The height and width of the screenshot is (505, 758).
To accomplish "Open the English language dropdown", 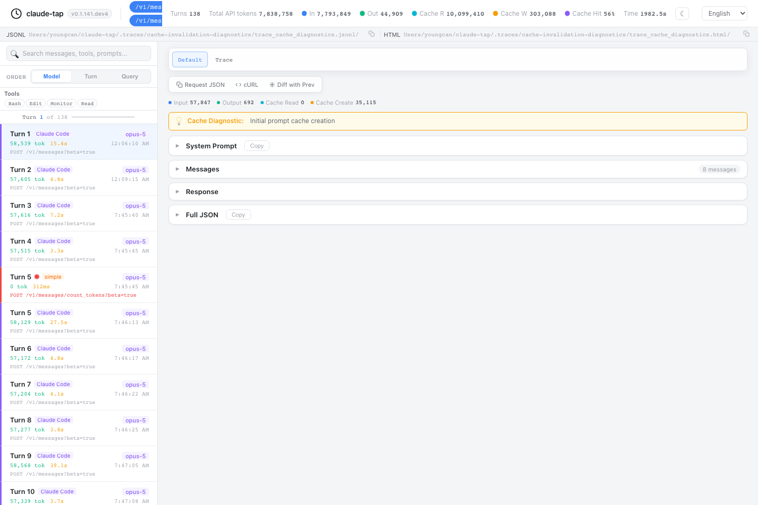I will click(x=725, y=14).
